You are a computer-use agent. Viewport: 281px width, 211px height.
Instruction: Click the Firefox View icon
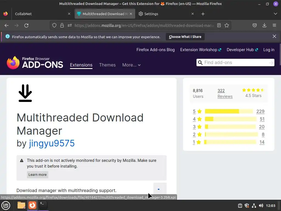pyautogui.click(x=5, y=14)
